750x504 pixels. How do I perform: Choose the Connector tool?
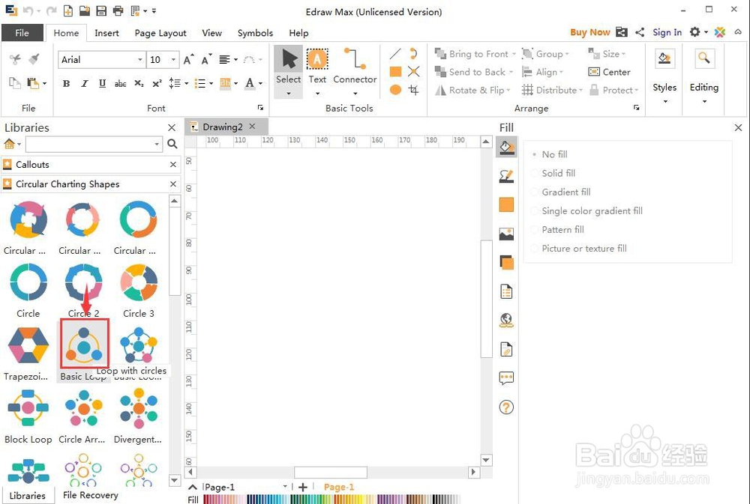pyautogui.click(x=355, y=70)
